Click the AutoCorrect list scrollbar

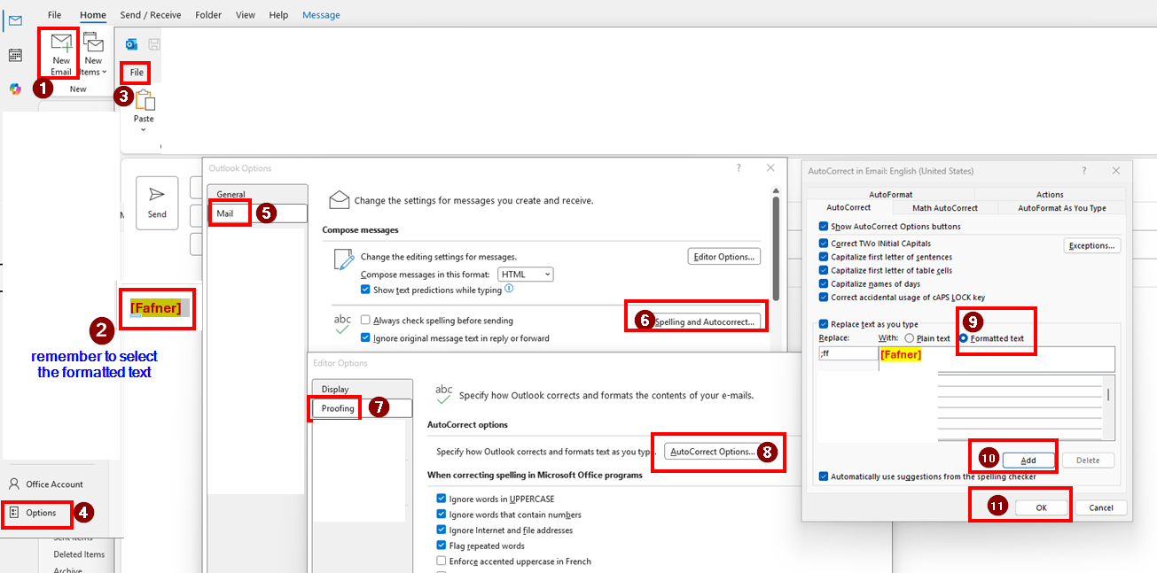(x=1108, y=407)
